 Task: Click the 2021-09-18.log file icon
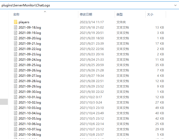coord(16,28)
